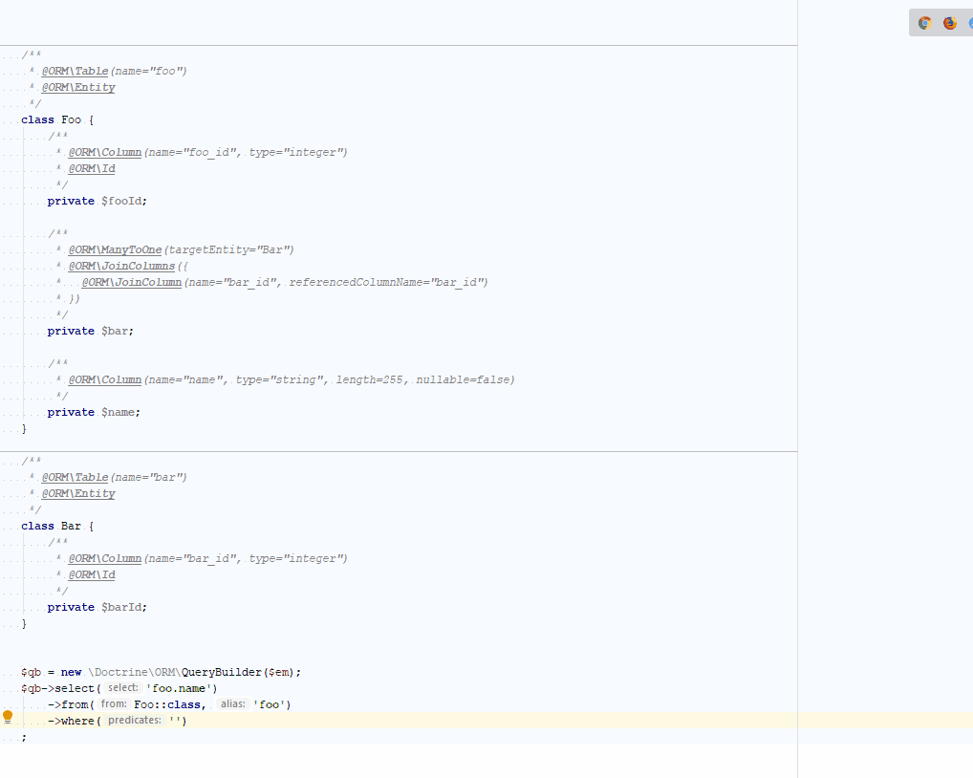Click the predicates: parameter hint
The width and height of the screenshot is (973, 778).
tap(135, 721)
